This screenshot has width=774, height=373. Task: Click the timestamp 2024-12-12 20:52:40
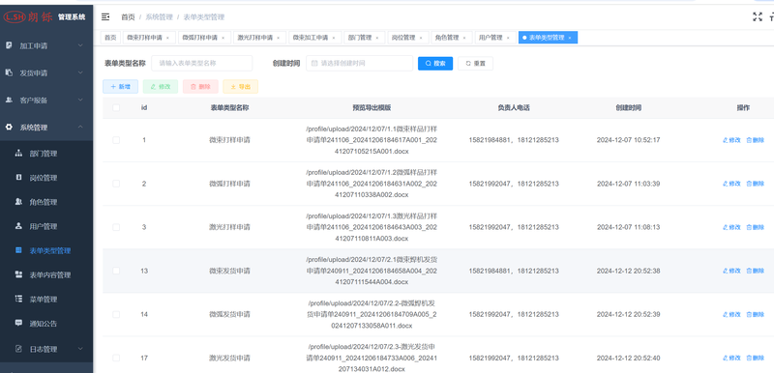628,358
